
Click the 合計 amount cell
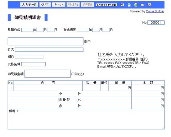148,106
